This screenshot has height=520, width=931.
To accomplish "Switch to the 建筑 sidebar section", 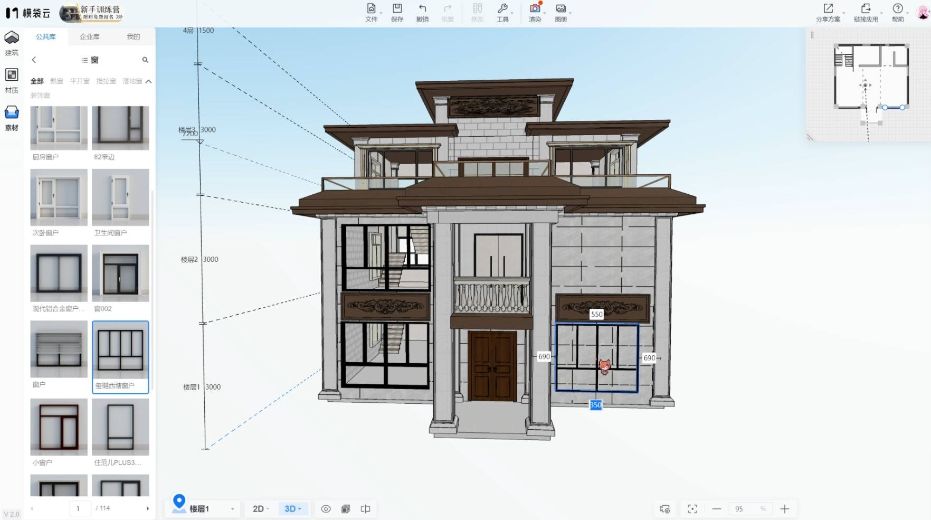I will (x=12, y=43).
